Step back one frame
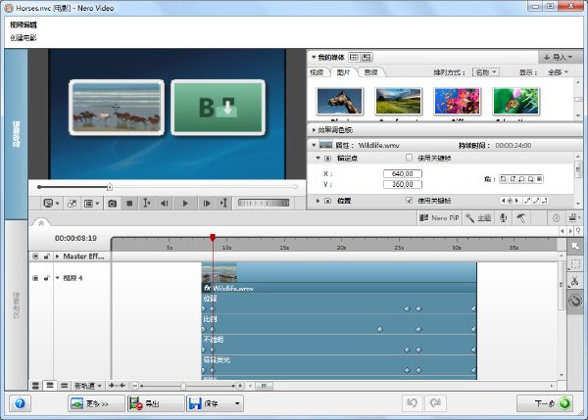 [165, 203]
